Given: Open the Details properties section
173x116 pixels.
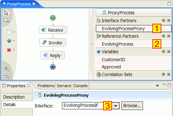Looking at the screenshot, I should [x=17, y=105].
